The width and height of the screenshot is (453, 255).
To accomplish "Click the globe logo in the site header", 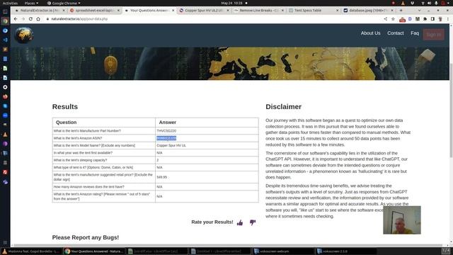I will tap(23, 35).
